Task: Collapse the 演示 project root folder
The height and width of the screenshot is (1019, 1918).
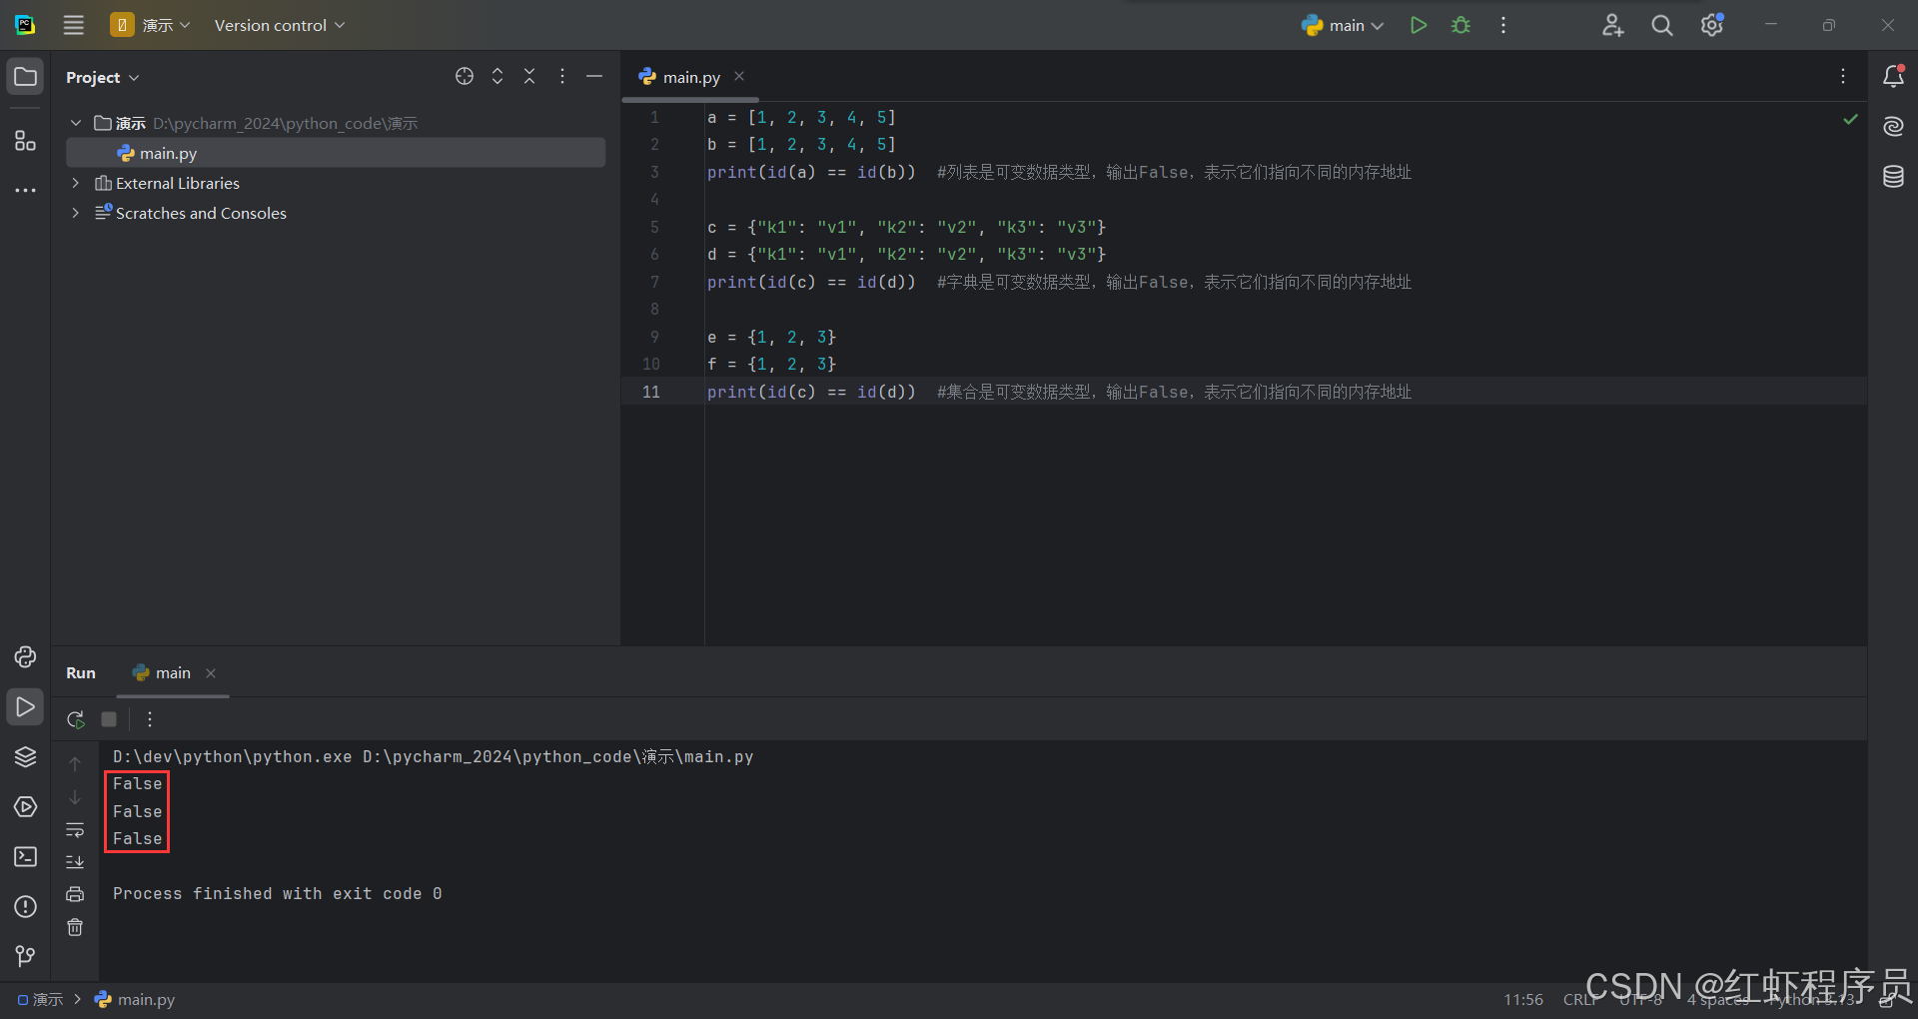Action: point(76,123)
